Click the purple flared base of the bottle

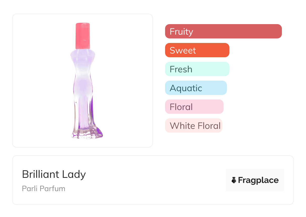tap(88, 133)
